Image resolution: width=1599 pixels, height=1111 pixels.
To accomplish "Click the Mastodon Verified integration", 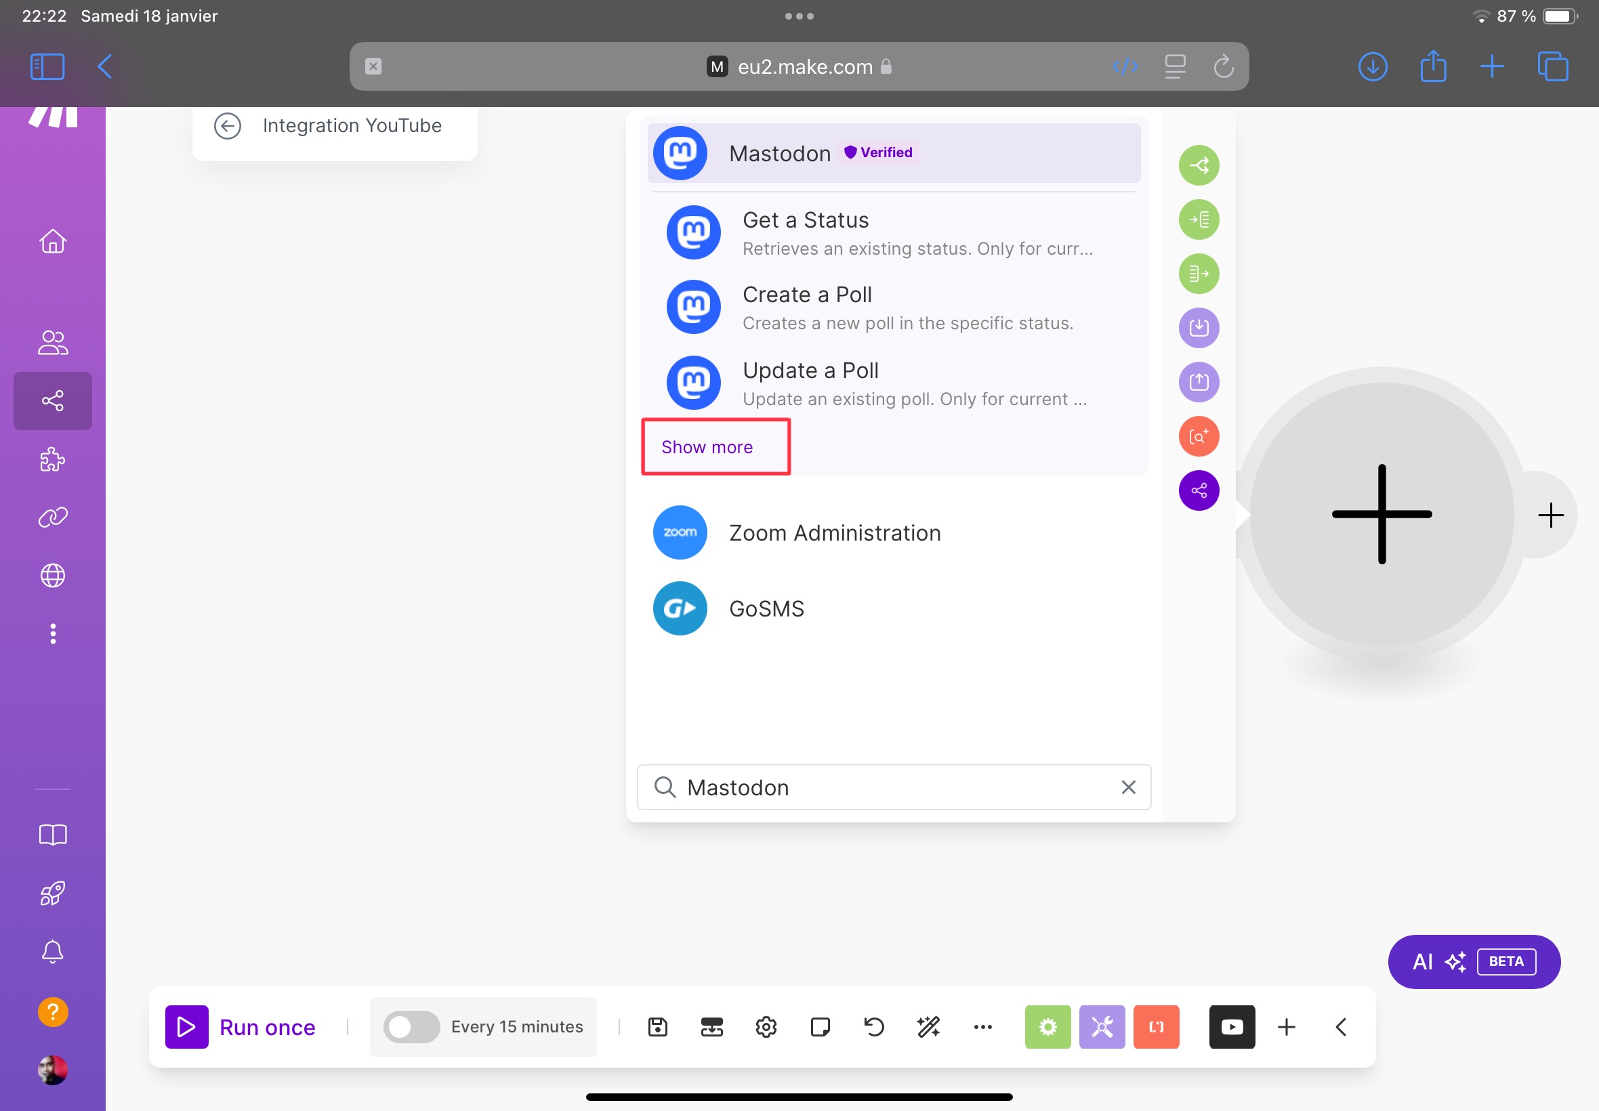I will [x=892, y=153].
